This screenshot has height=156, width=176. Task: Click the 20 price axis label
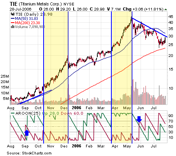171,56
